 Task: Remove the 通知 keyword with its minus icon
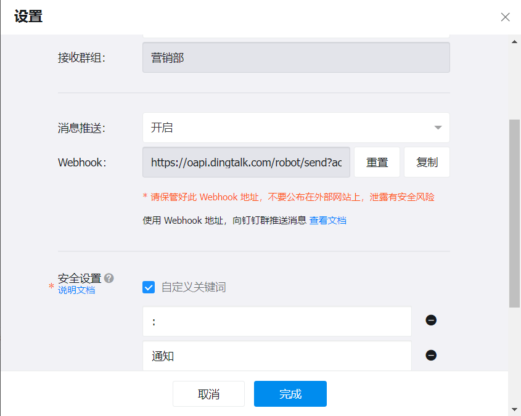pyautogui.click(x=431, y=355)
